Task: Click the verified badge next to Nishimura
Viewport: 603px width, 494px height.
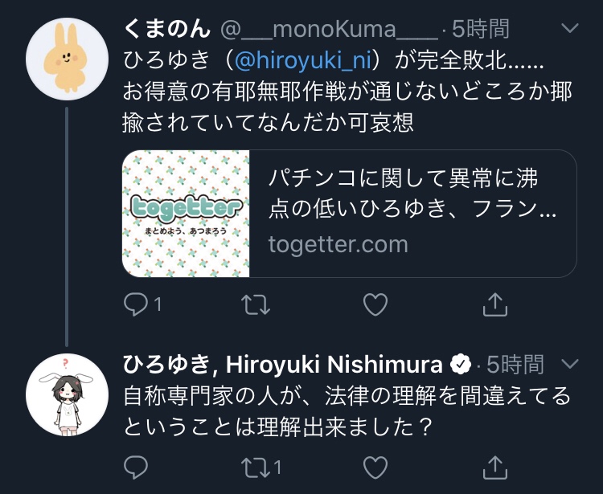Action: pos(461,364)
